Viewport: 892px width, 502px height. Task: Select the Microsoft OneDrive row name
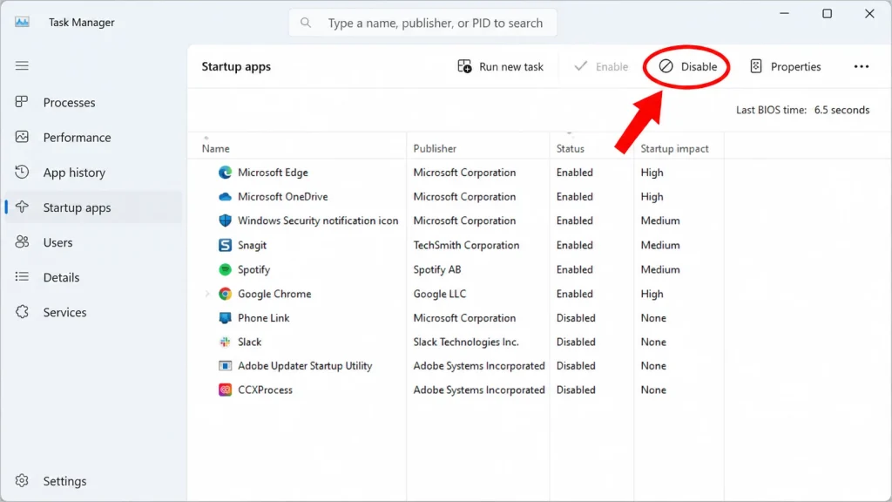coord(283,196)
